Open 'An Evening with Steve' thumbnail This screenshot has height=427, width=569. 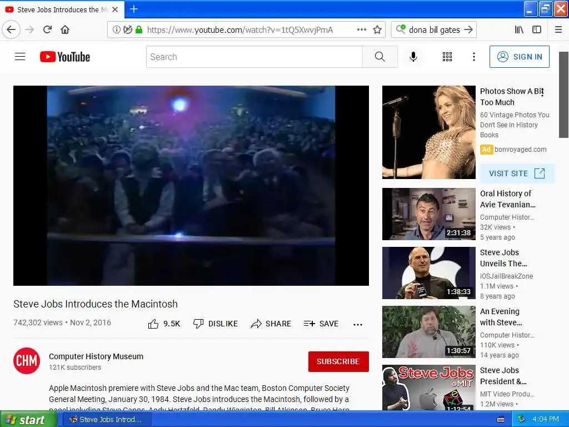(428, 332)
